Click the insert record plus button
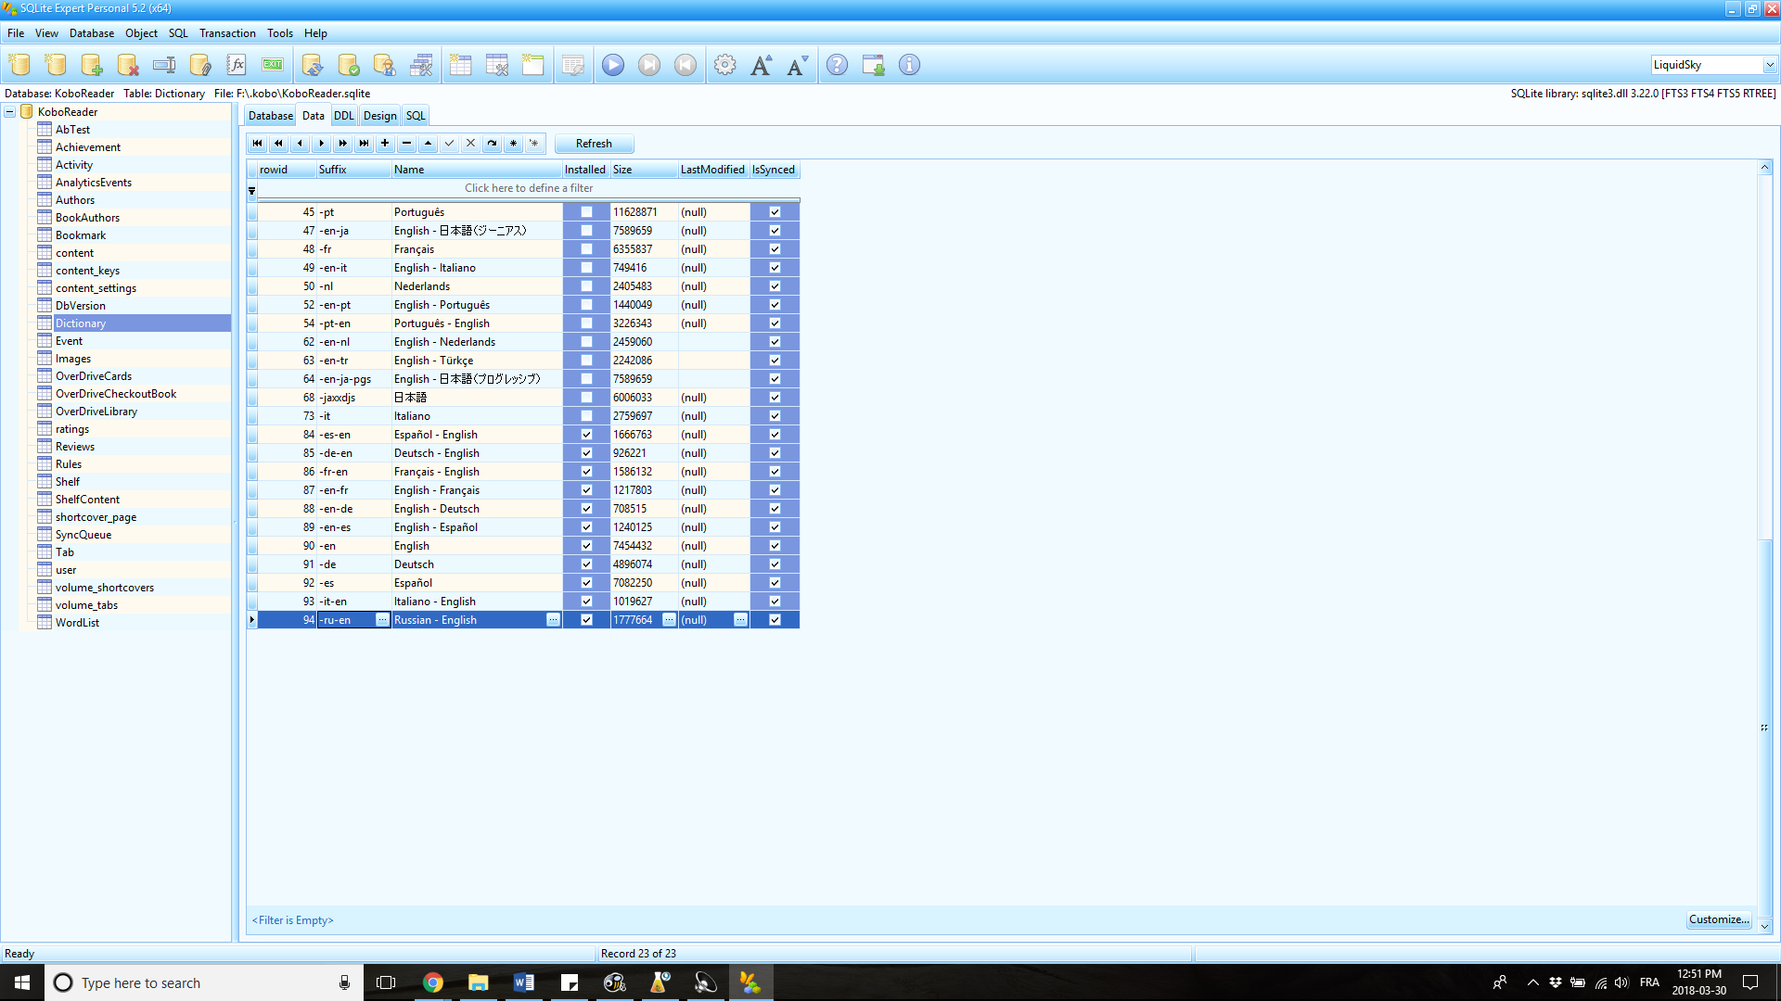This screenshot has width=1781, height=1001. [x=385, y=144]
